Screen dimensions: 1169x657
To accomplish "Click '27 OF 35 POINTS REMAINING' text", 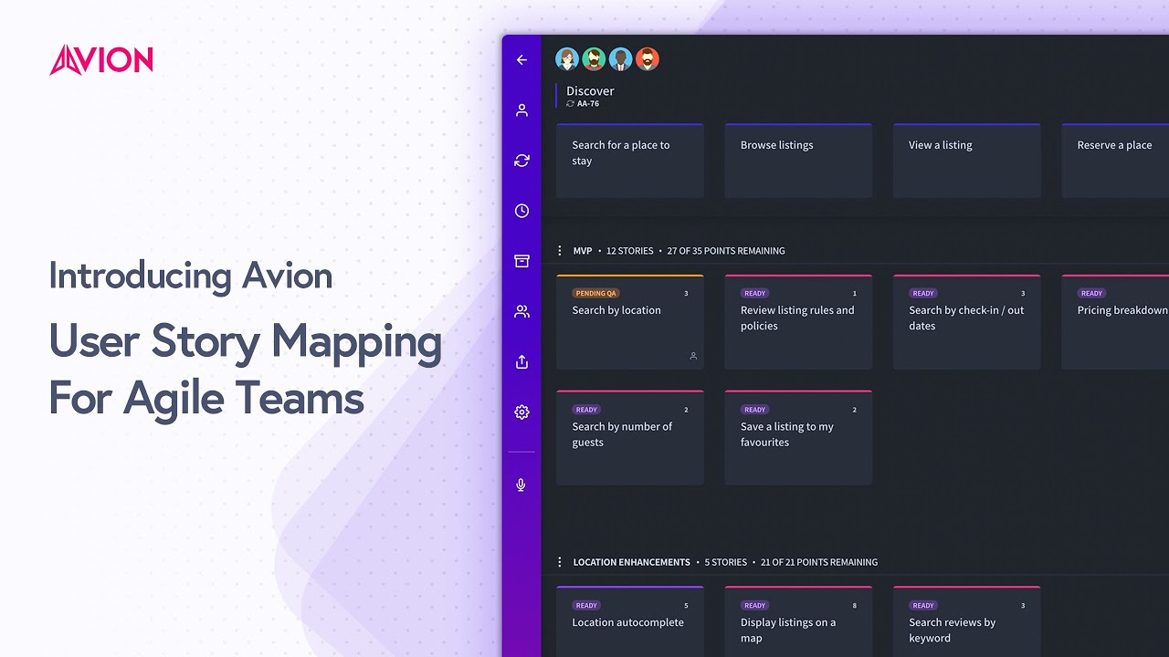I will coord(726,251).
